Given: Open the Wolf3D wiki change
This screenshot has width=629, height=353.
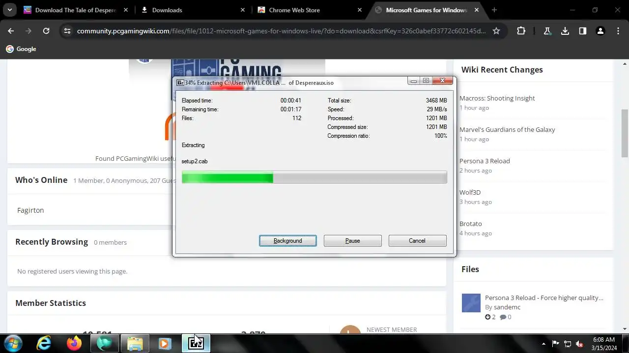Looking at the screenshot, I should 470,192.
